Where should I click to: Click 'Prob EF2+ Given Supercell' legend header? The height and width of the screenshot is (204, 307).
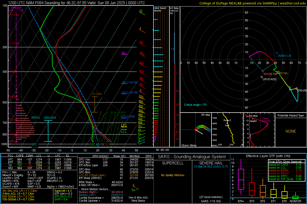pyautogui.click(x=285, y=162)
